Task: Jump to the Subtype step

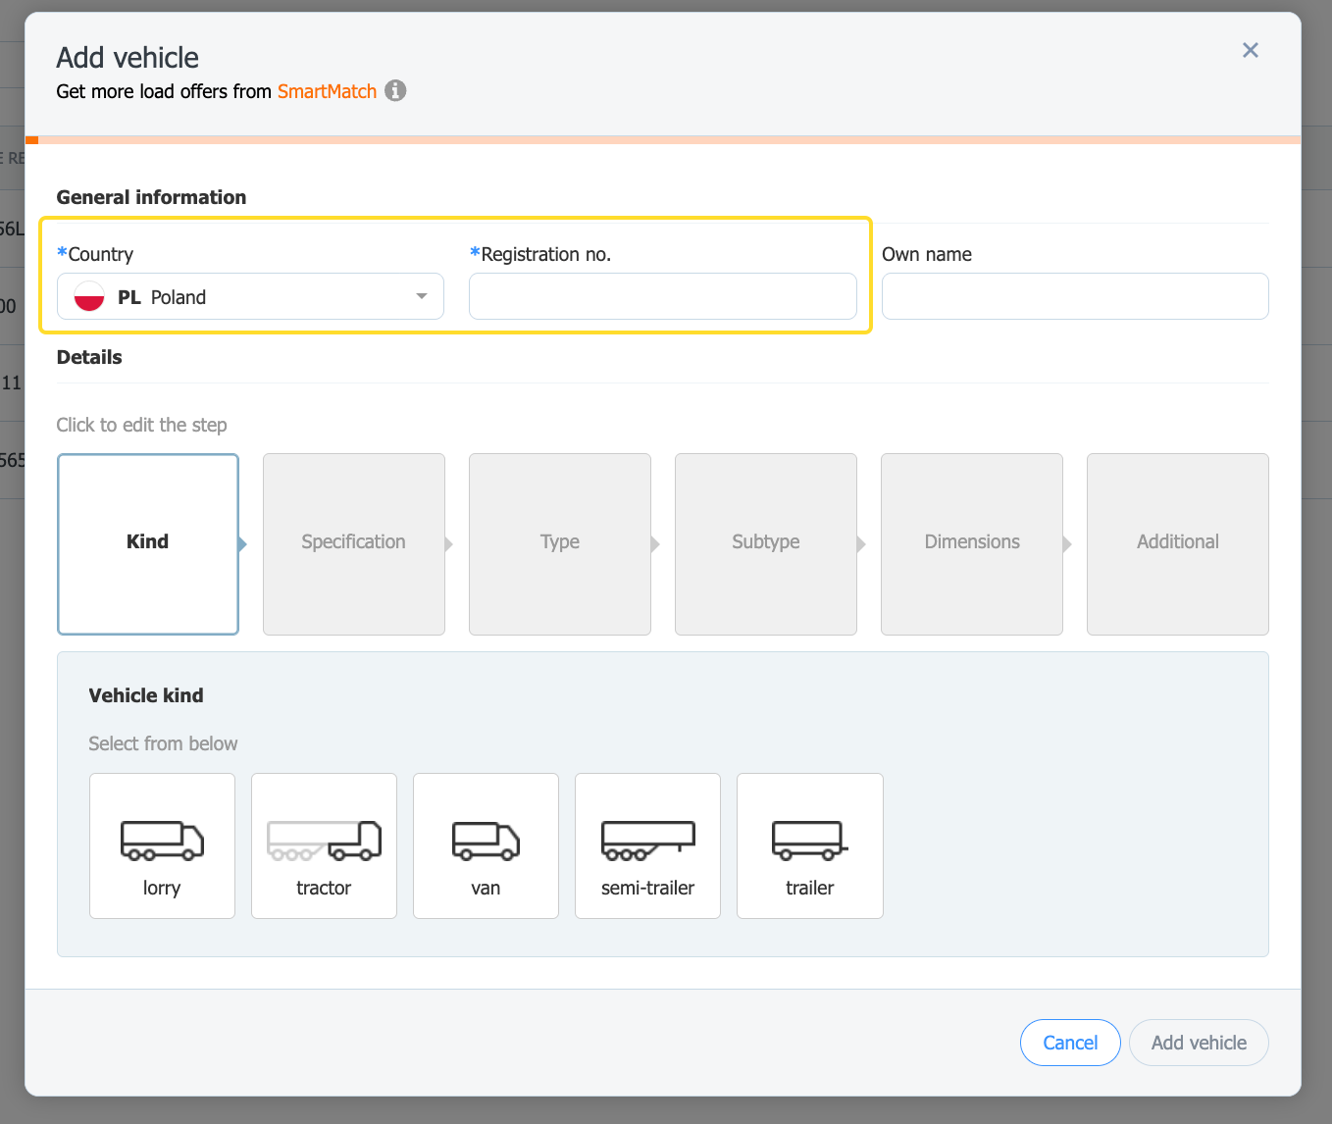Action: [765, 543]
